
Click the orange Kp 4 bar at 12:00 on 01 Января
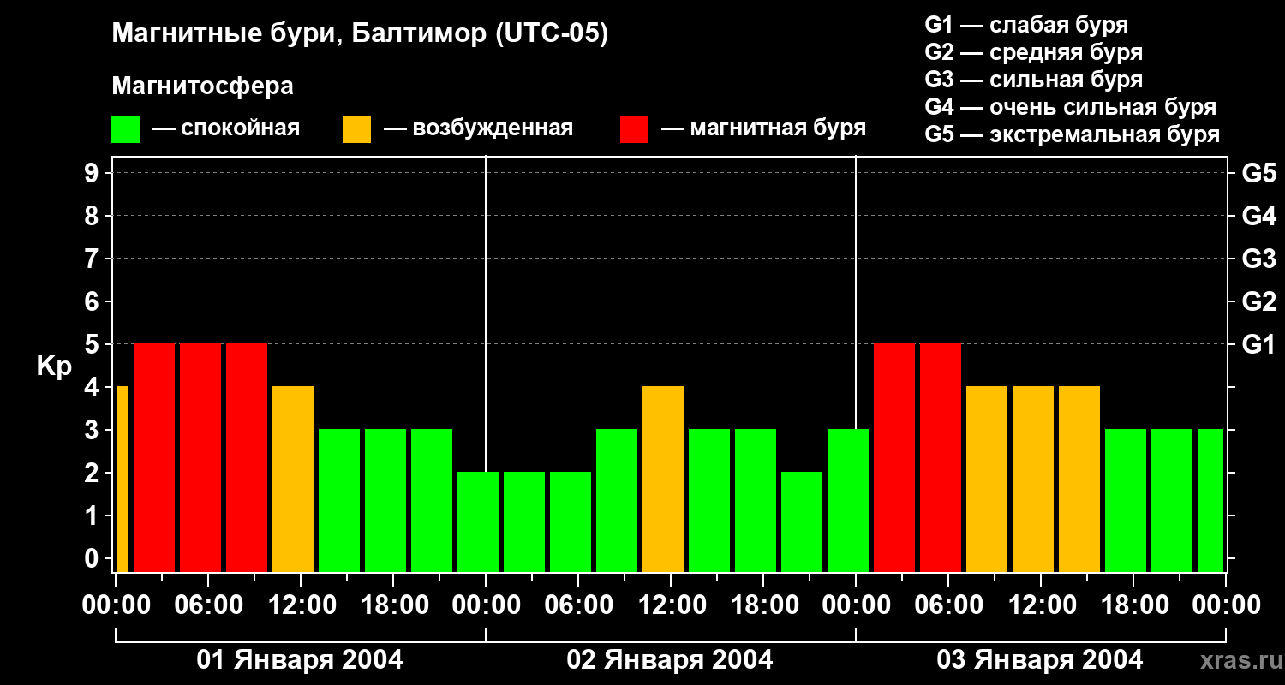point(293,479)
